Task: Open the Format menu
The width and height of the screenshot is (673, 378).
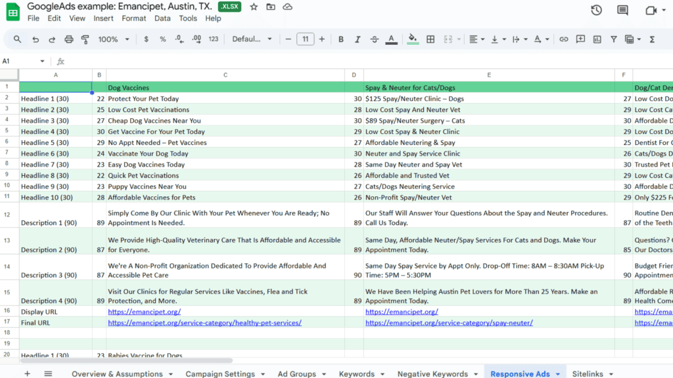Action: [133, 18]
